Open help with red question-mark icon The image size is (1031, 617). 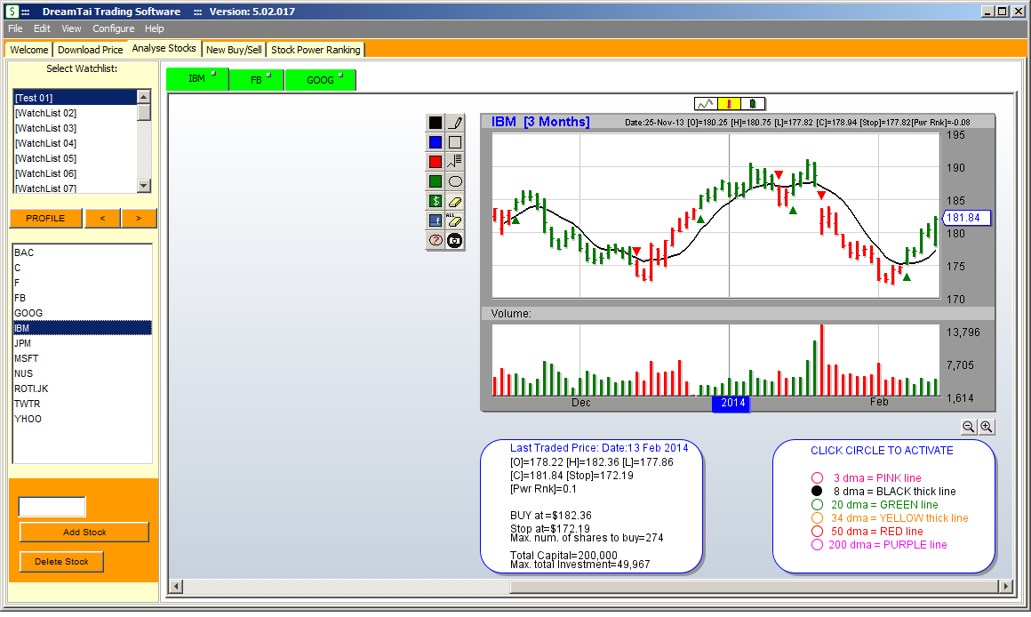[x=436, y=241]
